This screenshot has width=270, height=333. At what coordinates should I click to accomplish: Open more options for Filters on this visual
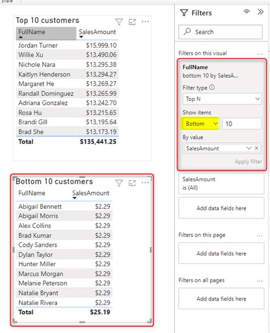pos(260,54)
